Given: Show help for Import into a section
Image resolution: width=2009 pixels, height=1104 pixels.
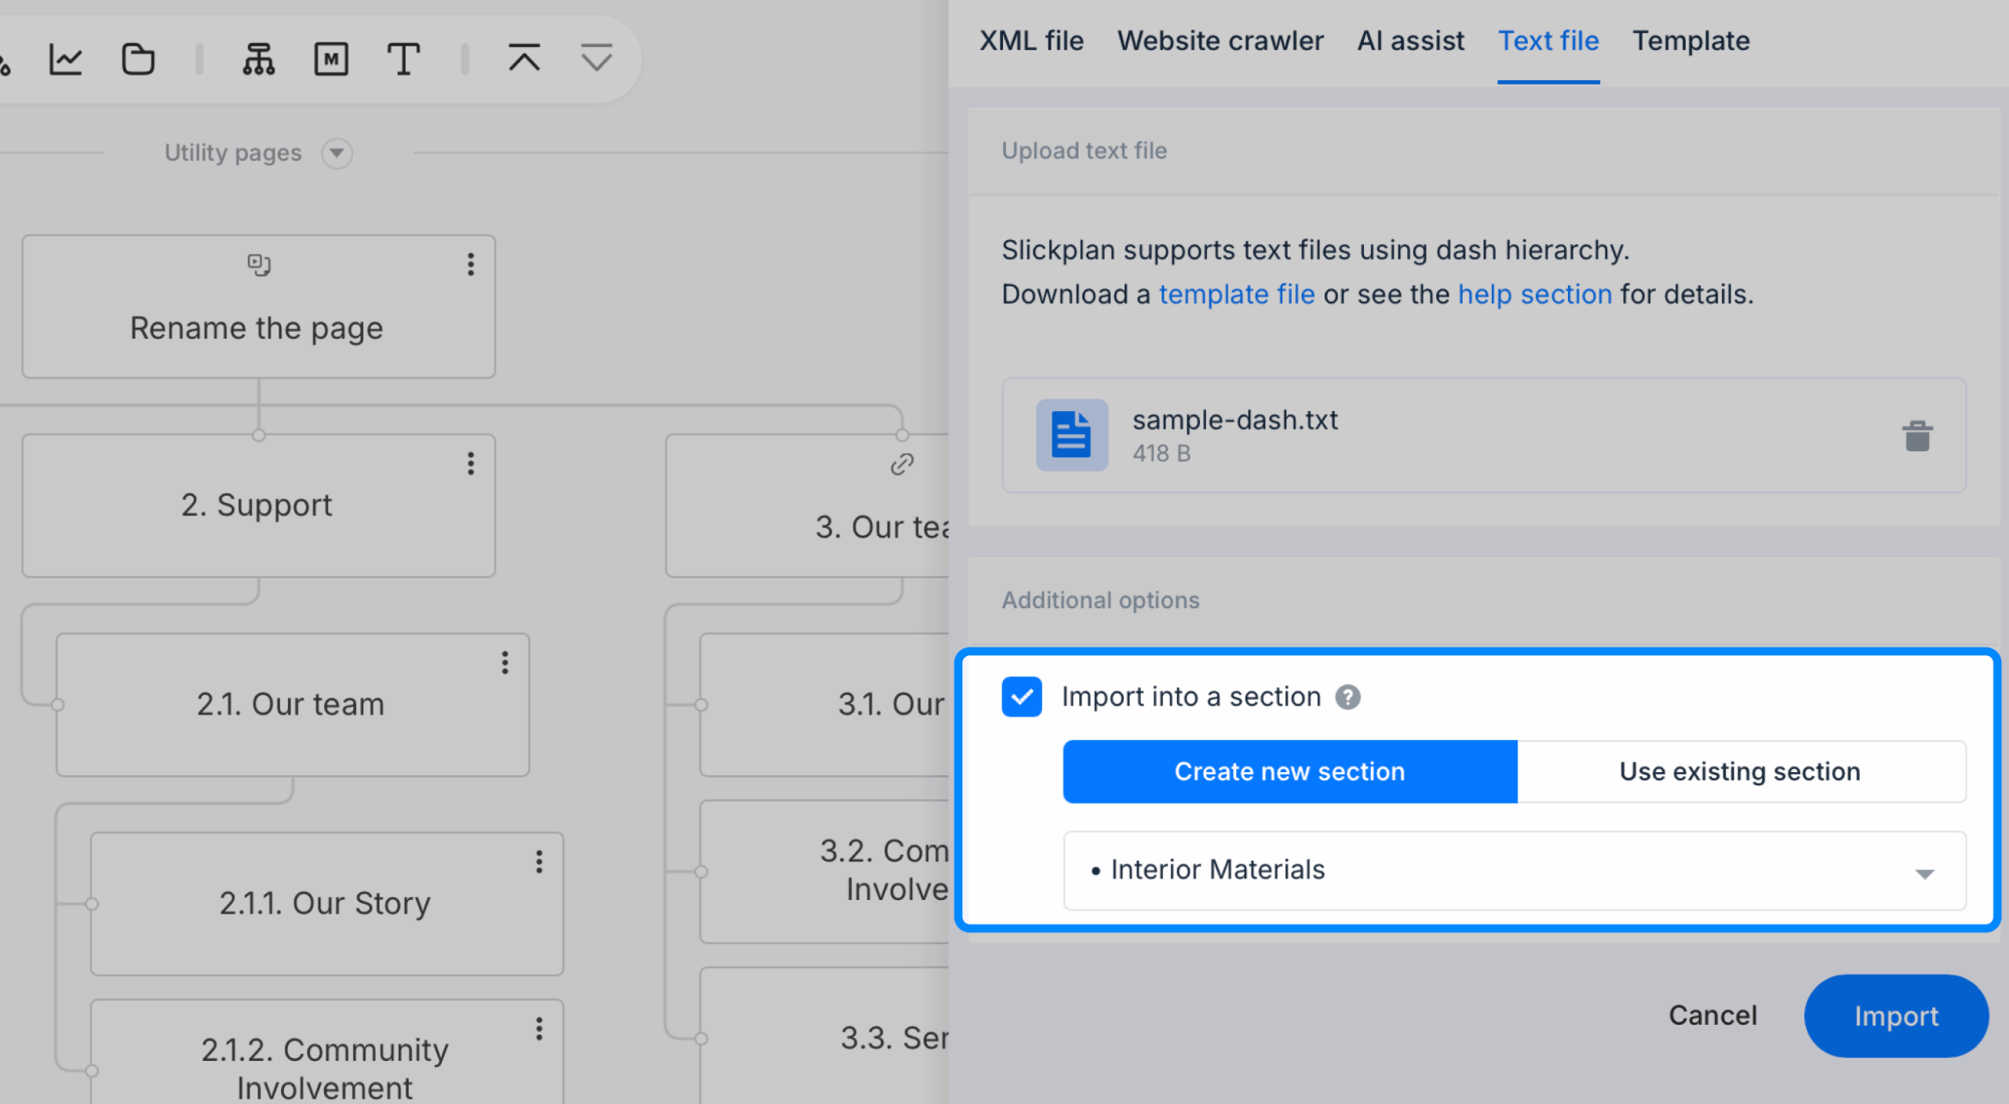Looking at the screenshot, I should (x=1348, y=697).
